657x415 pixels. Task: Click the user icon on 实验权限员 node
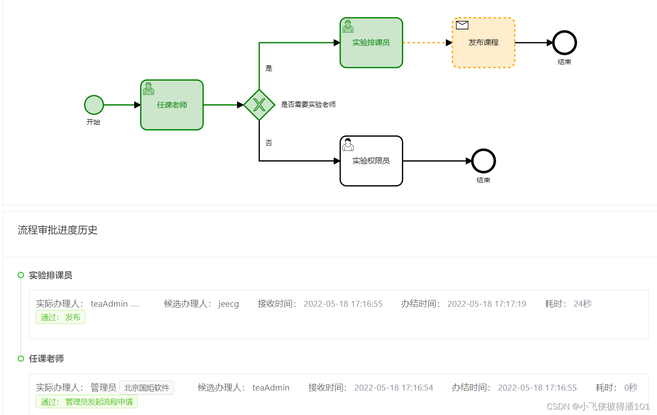348,144
